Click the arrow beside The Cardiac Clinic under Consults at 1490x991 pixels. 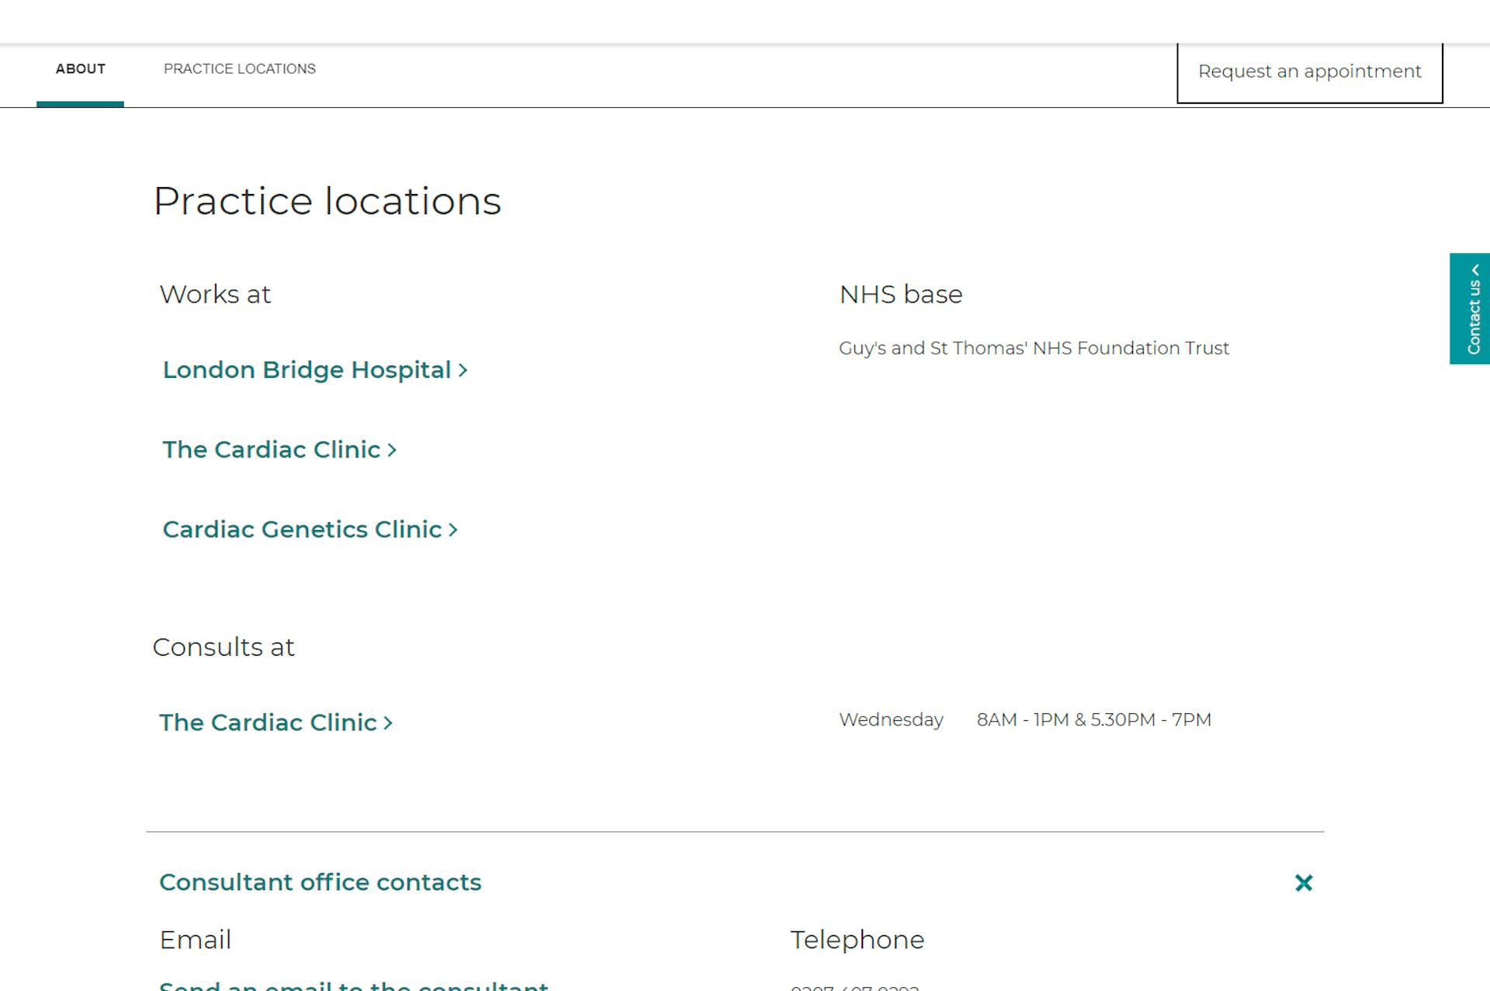pos(388,723)
